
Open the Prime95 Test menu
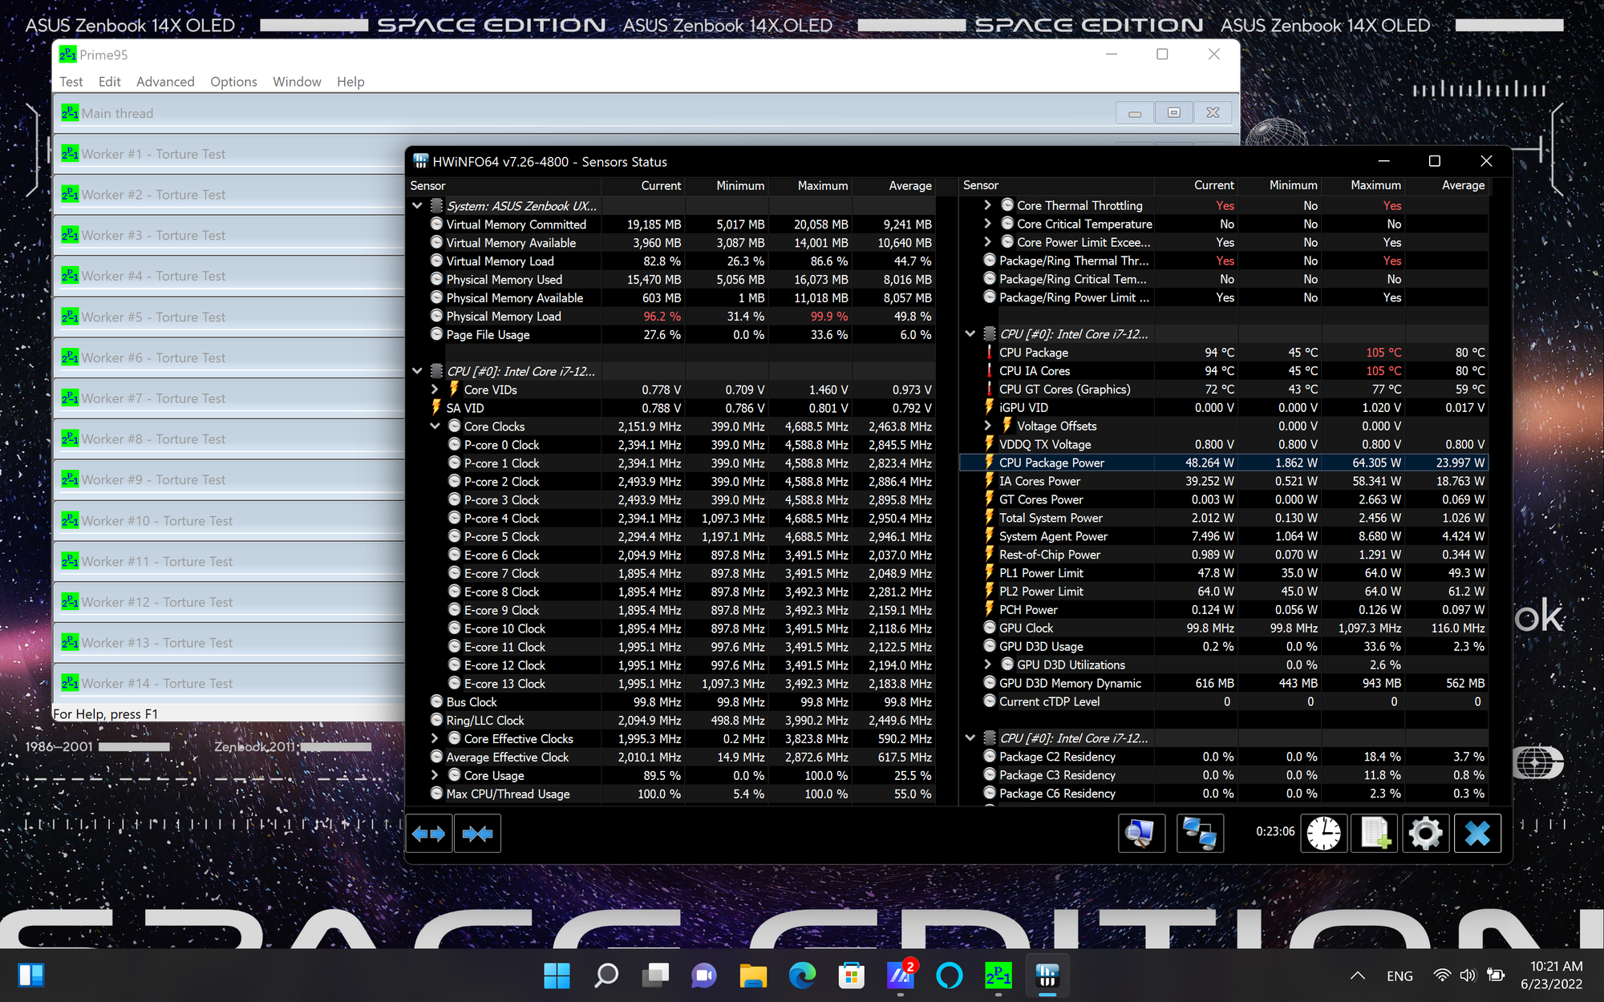coord(71,82)
